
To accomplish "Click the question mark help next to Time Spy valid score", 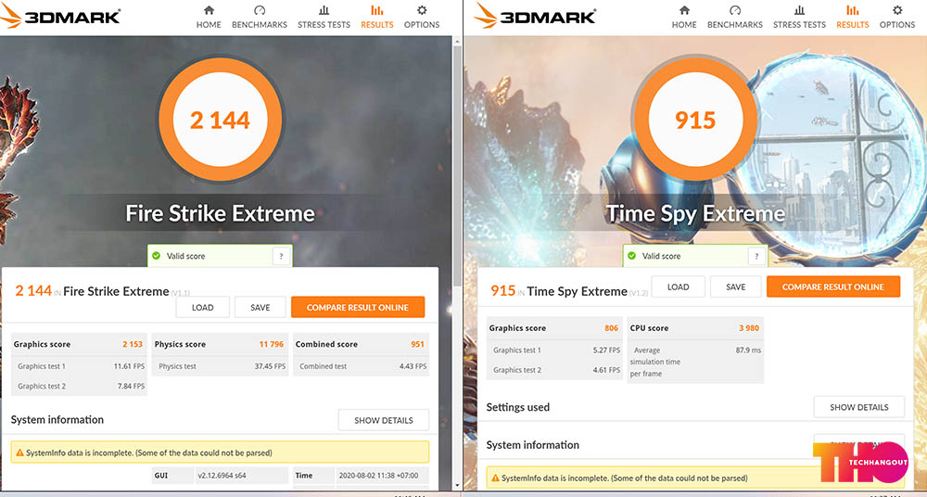I will (756, 256).
